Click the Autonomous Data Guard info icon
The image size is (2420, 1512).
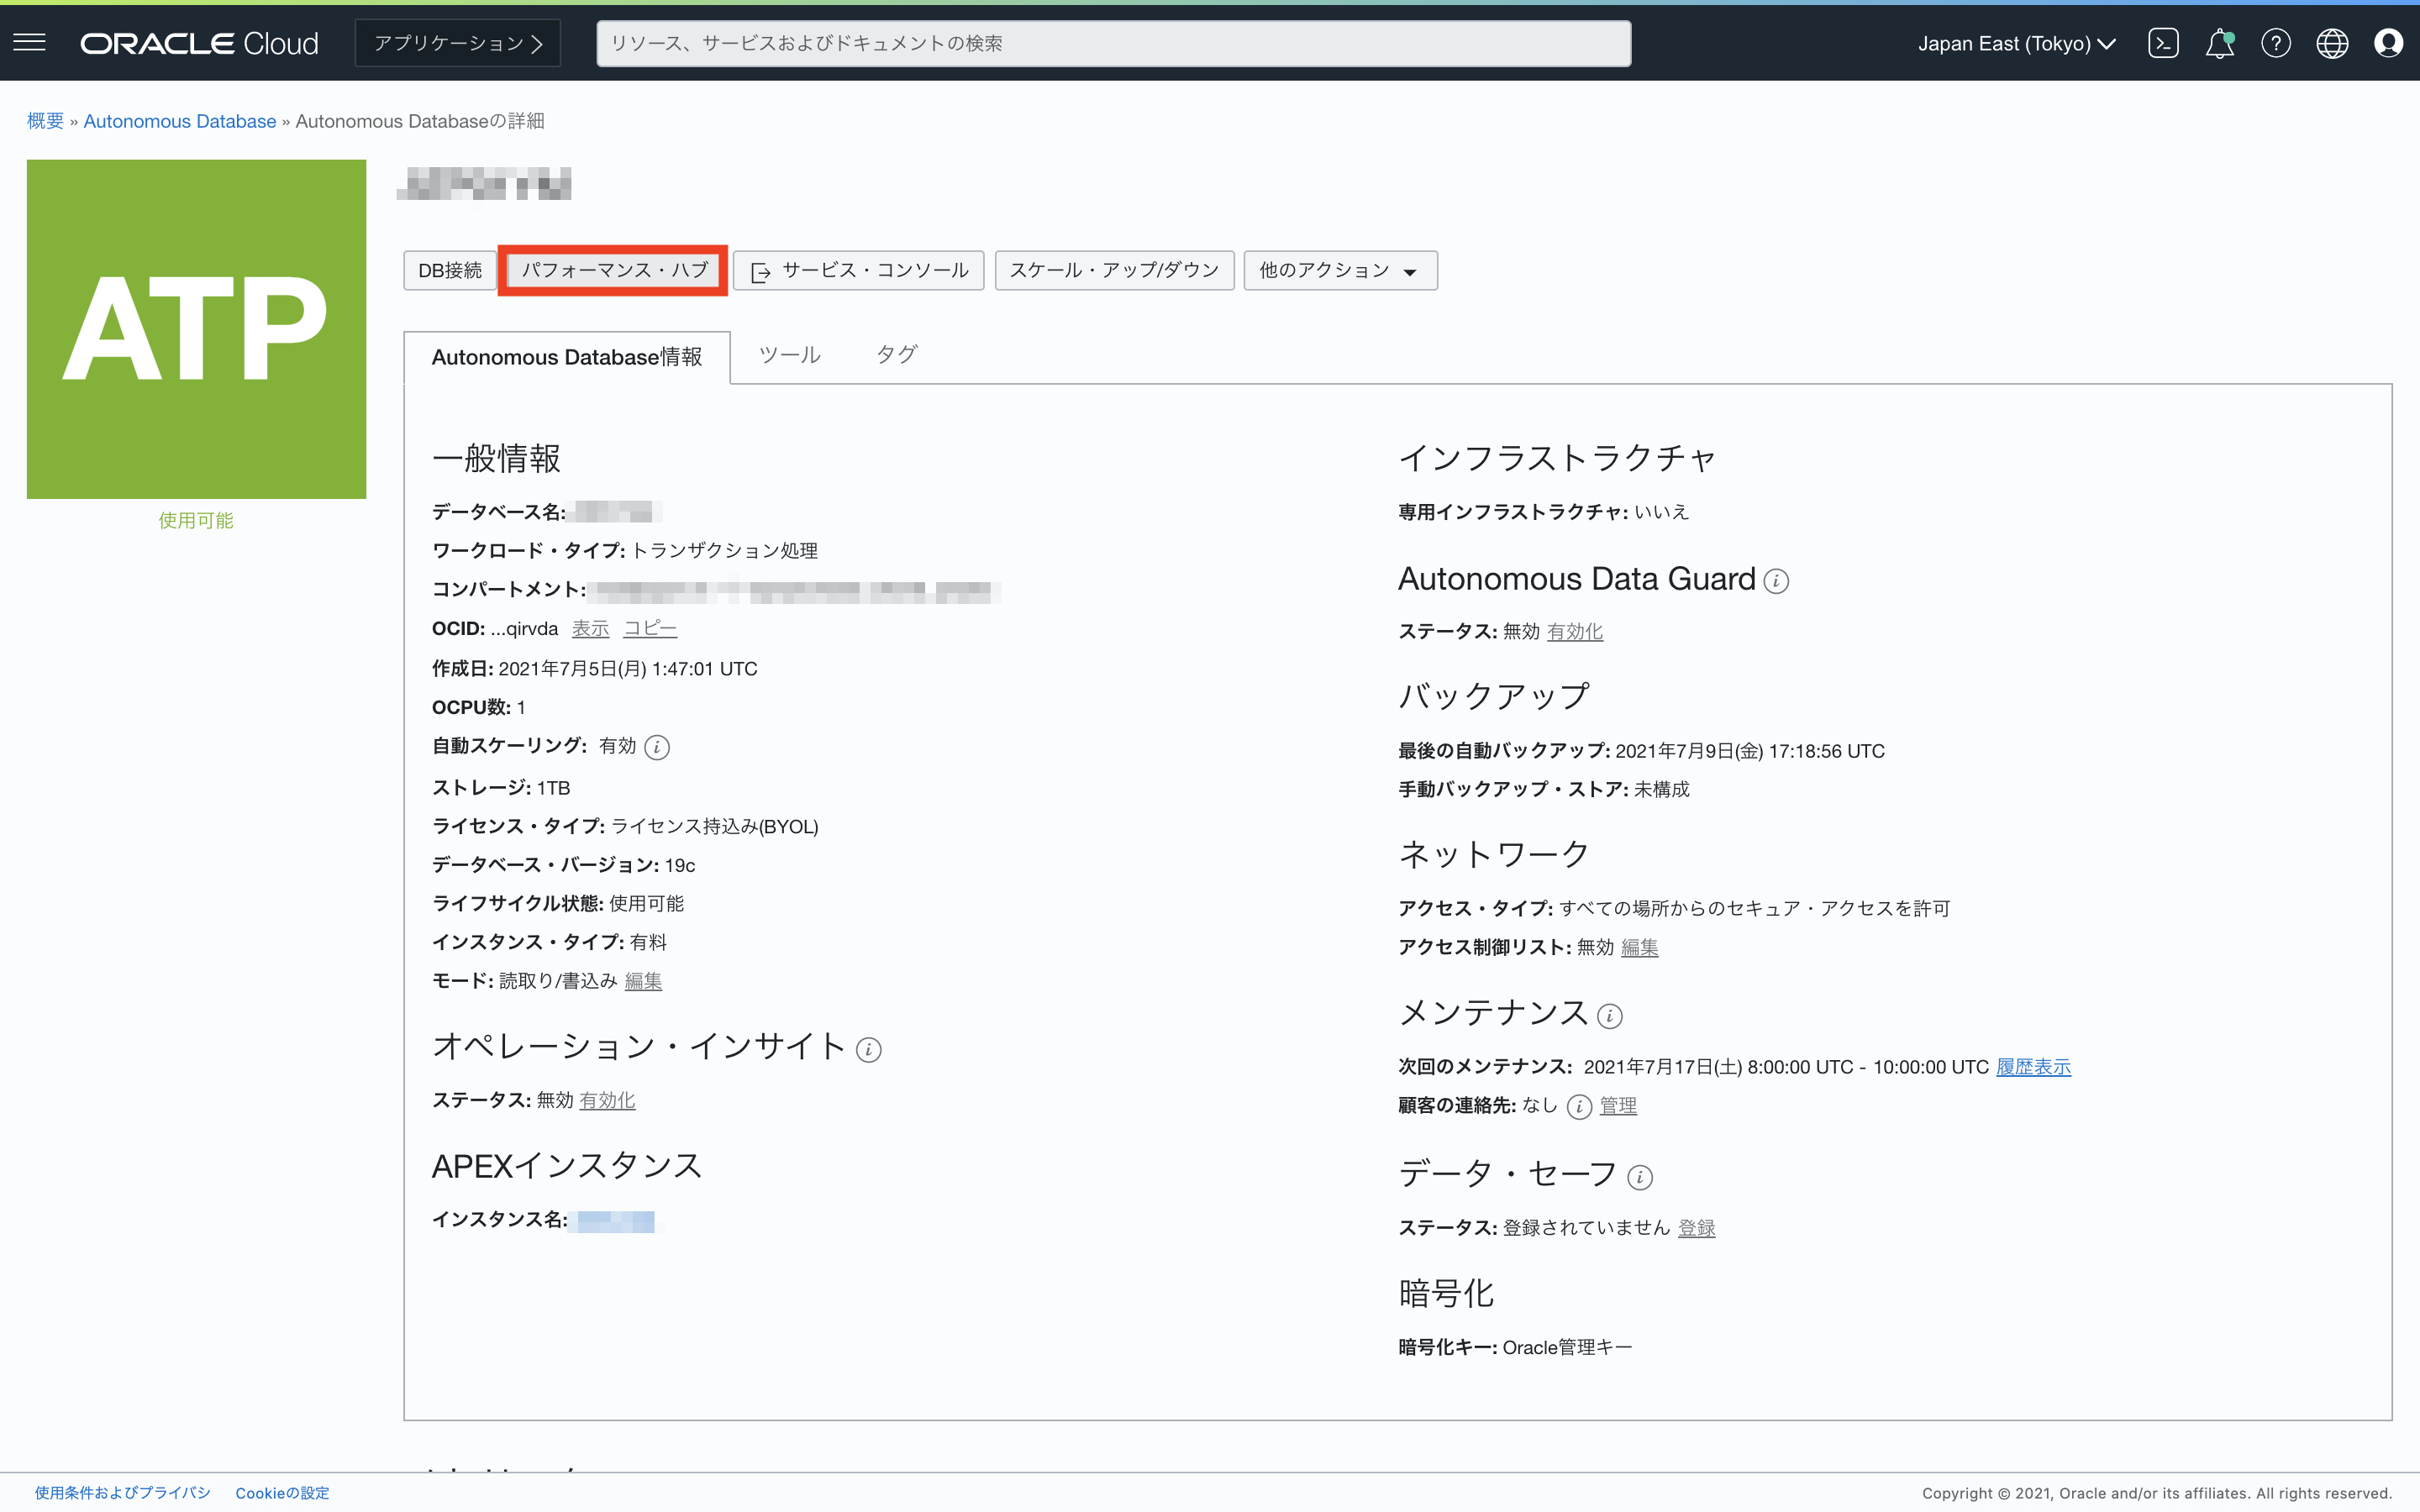point(1776,581)
